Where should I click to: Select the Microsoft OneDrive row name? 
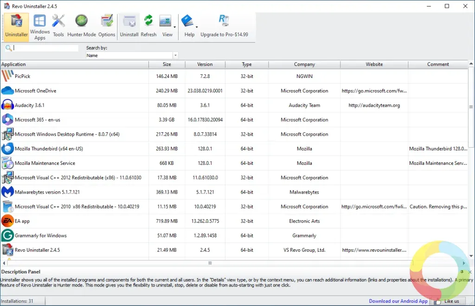tap(35, 91)
